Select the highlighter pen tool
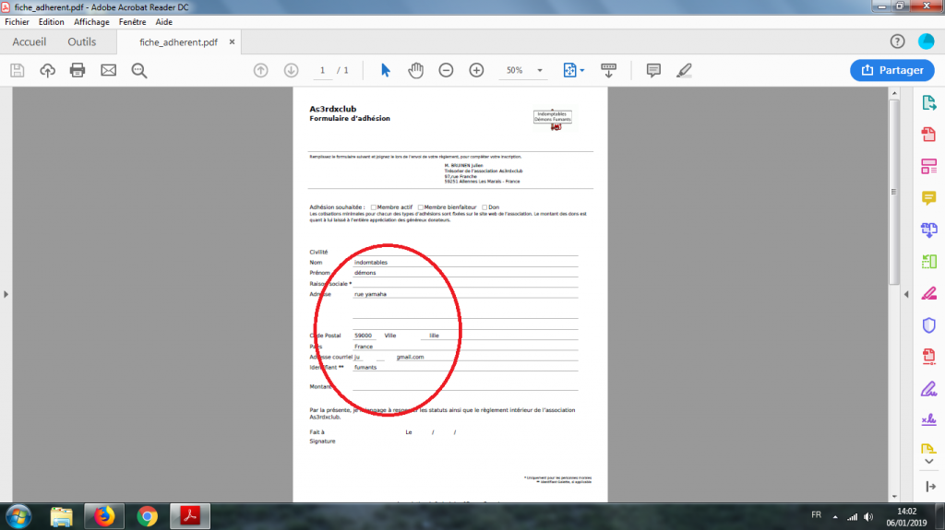The width and height of the screenshot is (945, 530). (684, 70)
